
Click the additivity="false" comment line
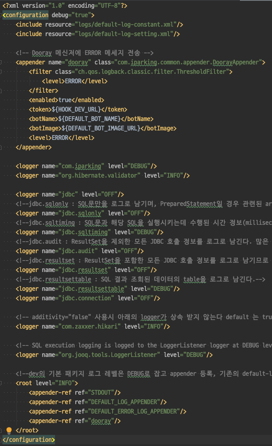click(144, 317)
